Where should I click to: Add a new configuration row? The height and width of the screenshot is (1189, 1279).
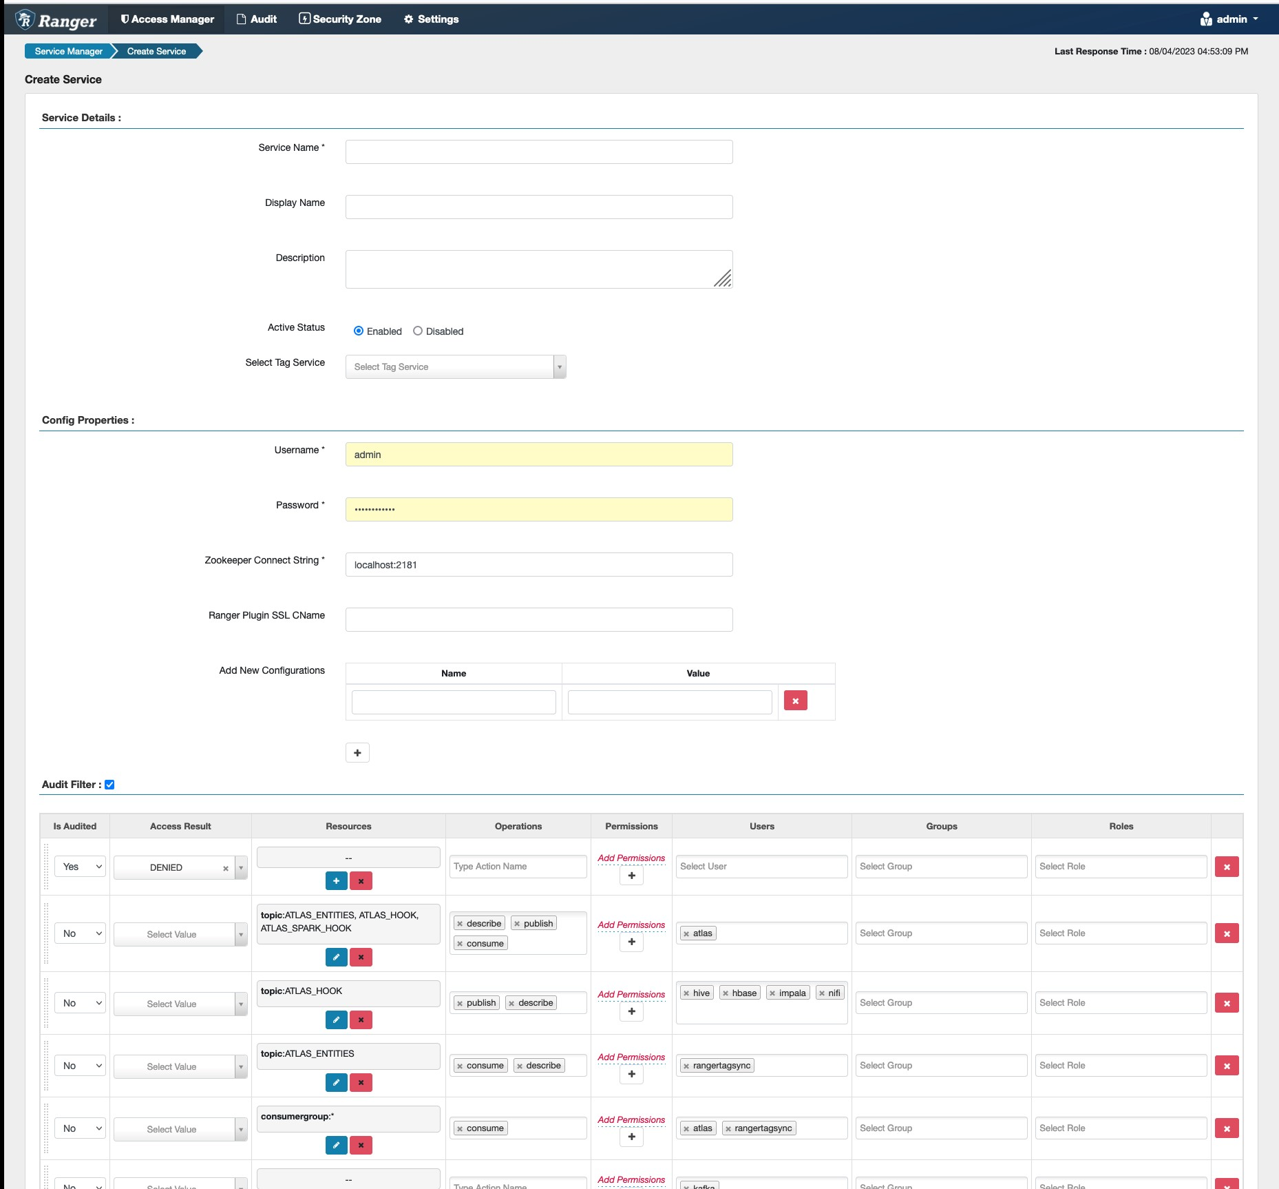pyautogui.click(x=357, y=752)
